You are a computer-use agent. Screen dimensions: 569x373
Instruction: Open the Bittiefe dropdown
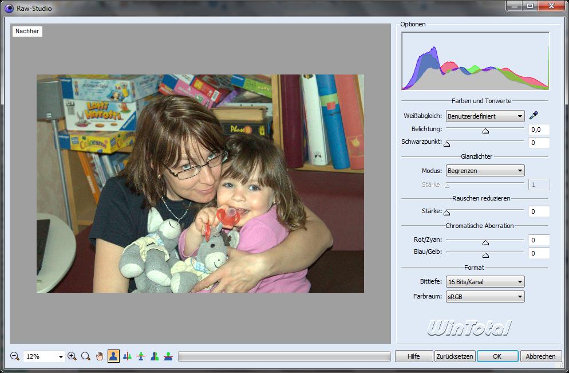tap(485, 282)
